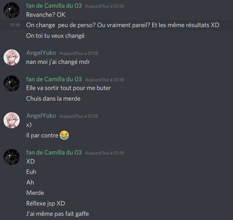Open fan de Camilla's avatar beside 'Revanche? OK'
233x220 pixels.
tap(12, 10)
